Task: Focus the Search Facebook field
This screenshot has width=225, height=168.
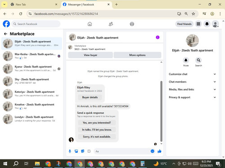Action: click(36, 24)
